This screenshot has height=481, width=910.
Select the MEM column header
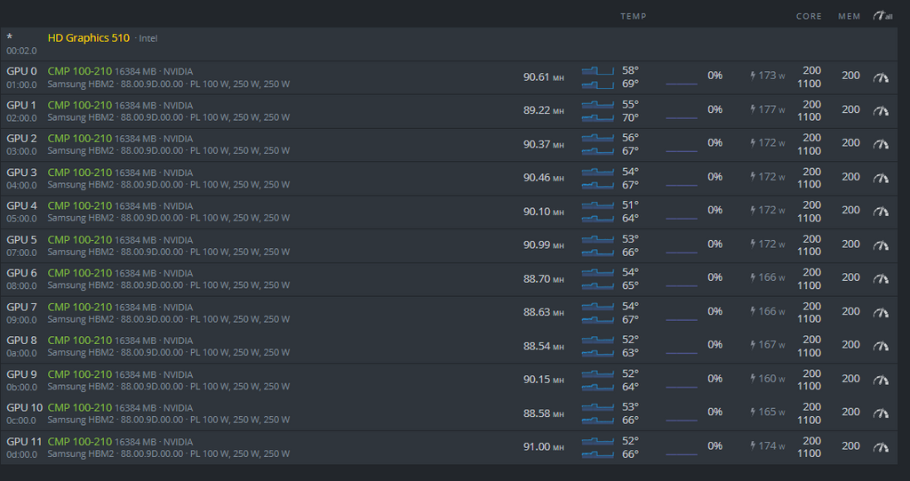tap(850, 17)
